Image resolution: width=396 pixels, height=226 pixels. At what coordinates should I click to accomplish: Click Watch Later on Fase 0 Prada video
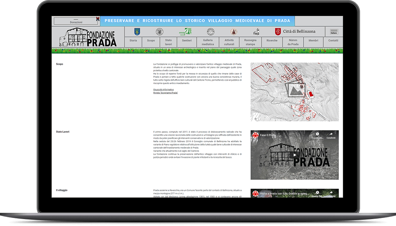coord(317,135)
